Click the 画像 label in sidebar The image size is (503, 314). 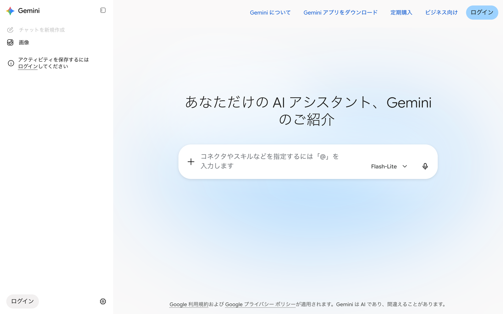(24, 42)
